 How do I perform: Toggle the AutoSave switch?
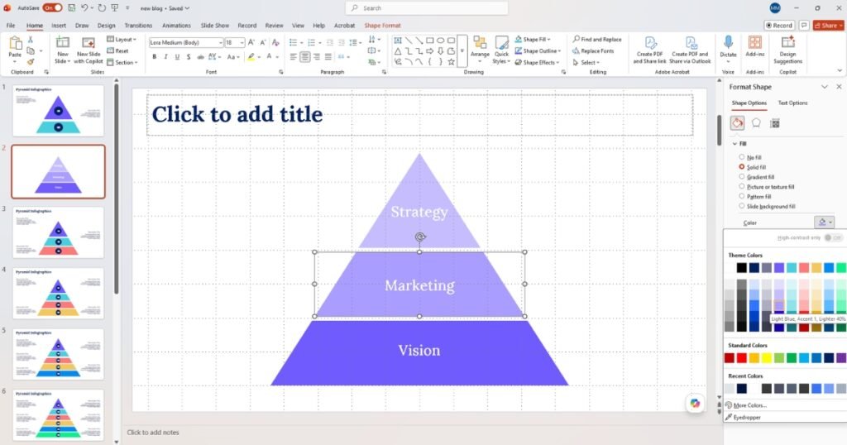click(52, 8)
